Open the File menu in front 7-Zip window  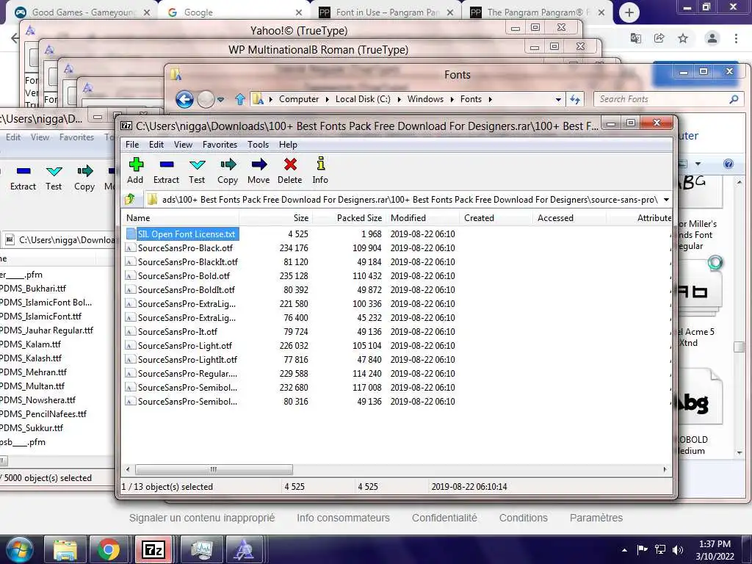coord(132,145)
